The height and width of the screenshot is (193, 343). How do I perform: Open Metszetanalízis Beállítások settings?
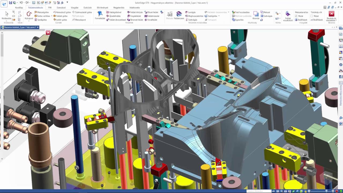point(301,20)
